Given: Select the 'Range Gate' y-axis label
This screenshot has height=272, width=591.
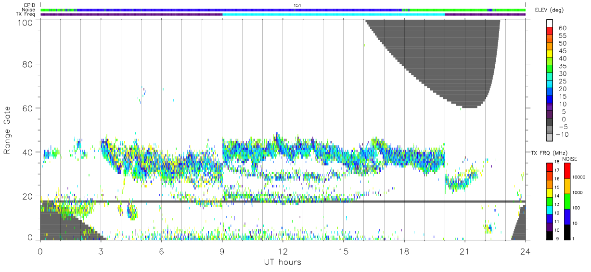Looking at the screenshot, I should pos(7,130).
